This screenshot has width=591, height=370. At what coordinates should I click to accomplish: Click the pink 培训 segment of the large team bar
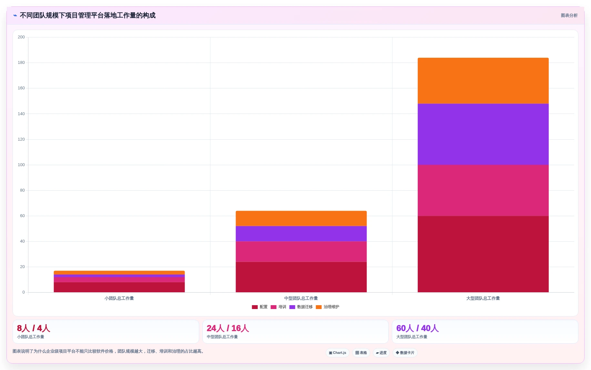coord(483,191)
